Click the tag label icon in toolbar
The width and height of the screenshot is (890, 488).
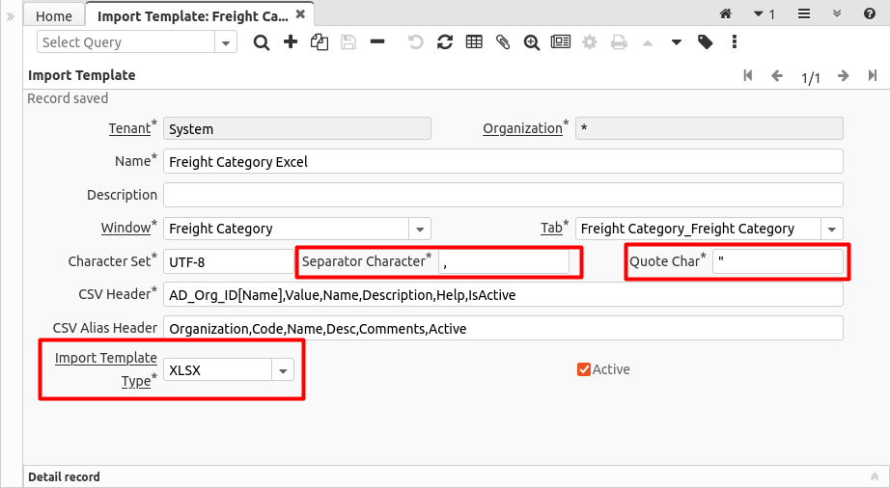706,42
